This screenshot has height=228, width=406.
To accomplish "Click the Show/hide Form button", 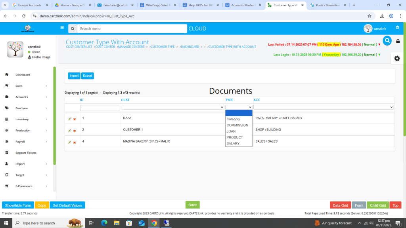I will (18, 205).
